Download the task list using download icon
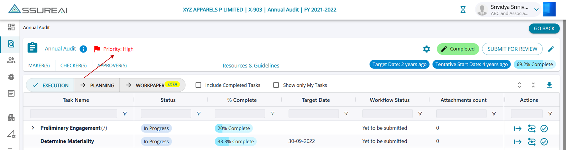The image size is (566, 150). [549, 85]
